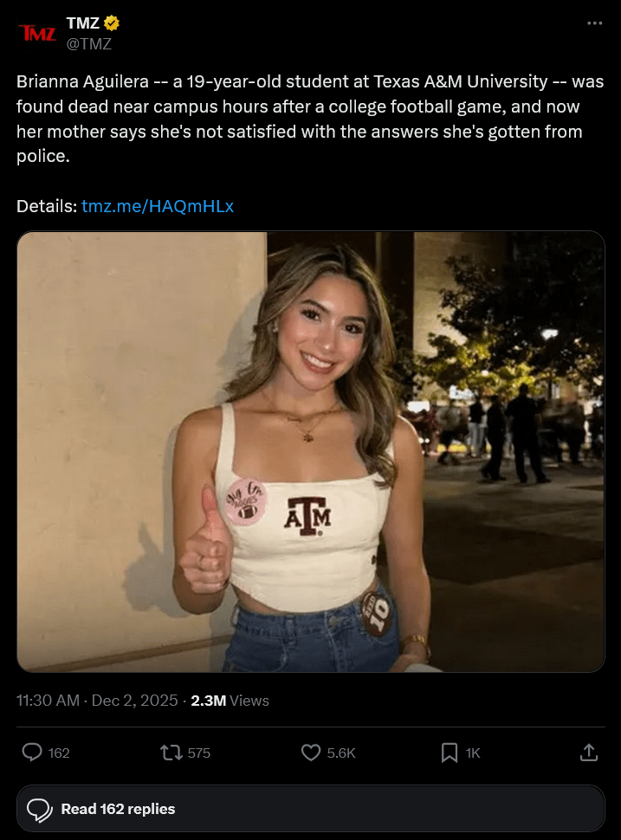Click the 11:30 AM Dec 2, 2025 timestamp
Screen dimensions: 621x840
pyautogui.click(x=97, y=701)
